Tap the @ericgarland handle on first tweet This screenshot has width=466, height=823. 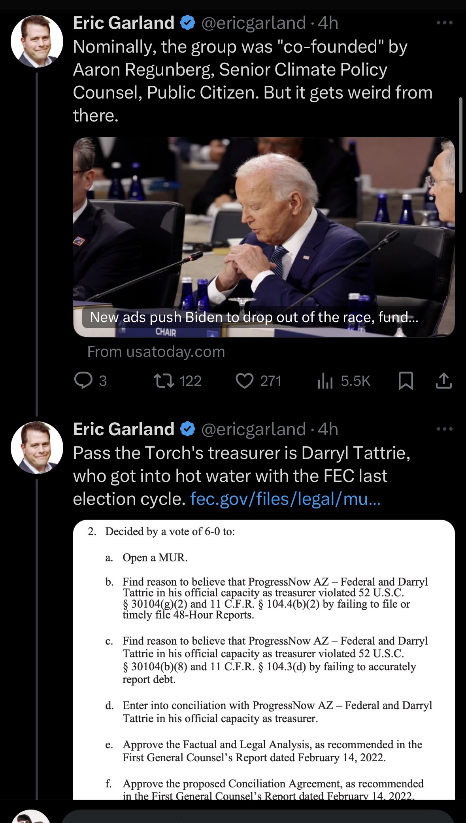click(x=253, y=23)
